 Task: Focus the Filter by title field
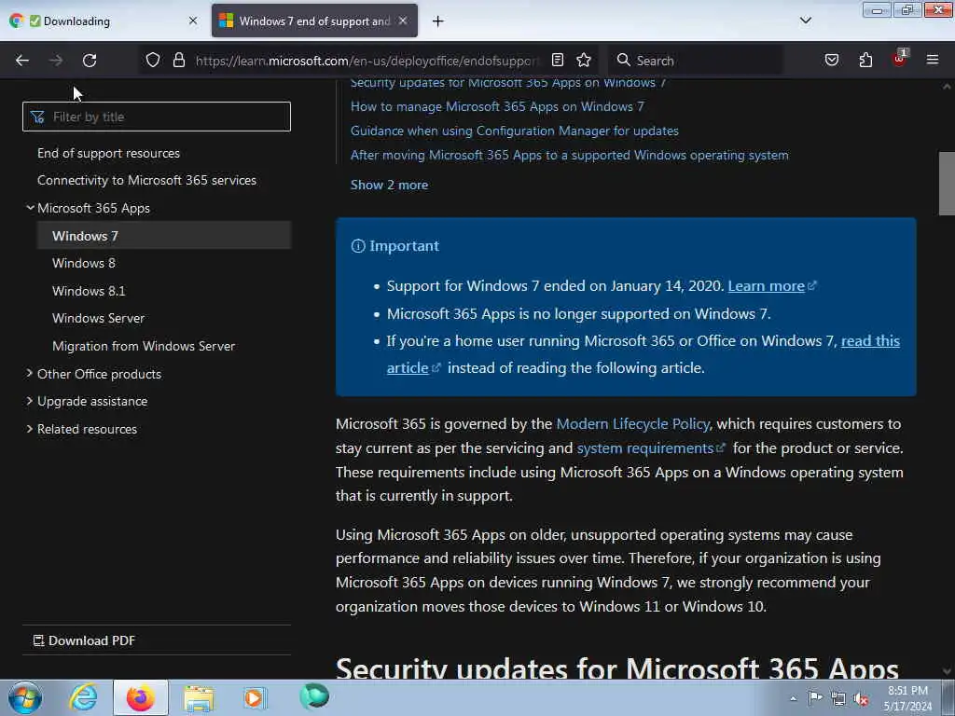click(x=157, y=117)
